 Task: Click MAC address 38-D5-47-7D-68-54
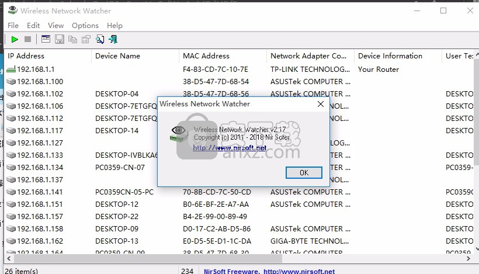216,82
